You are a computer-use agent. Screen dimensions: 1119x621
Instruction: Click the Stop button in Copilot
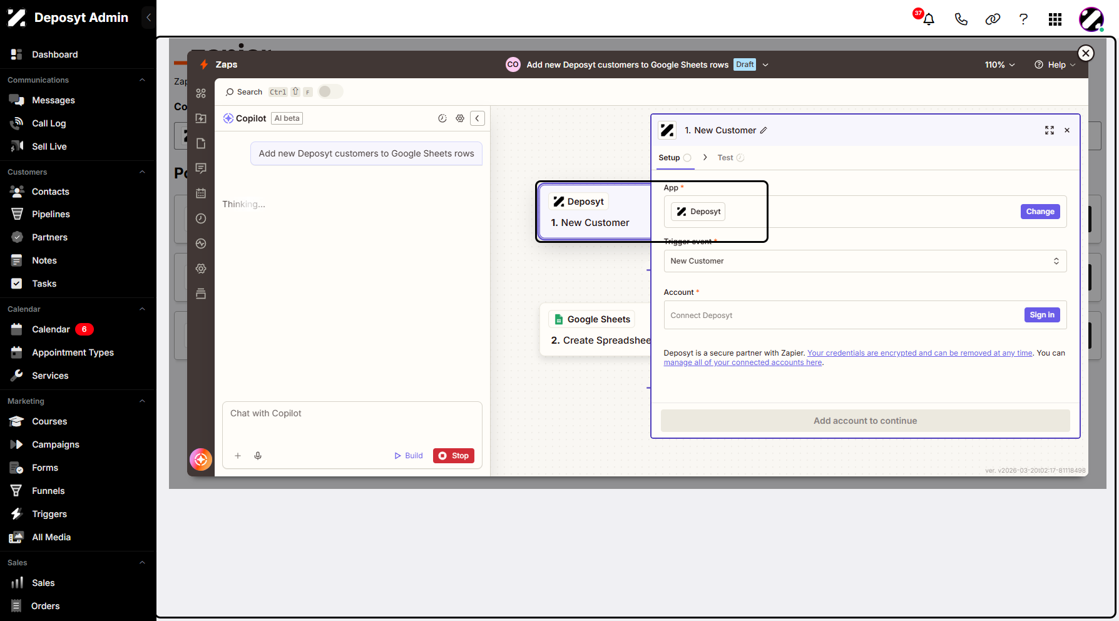[x=454, y=456]
